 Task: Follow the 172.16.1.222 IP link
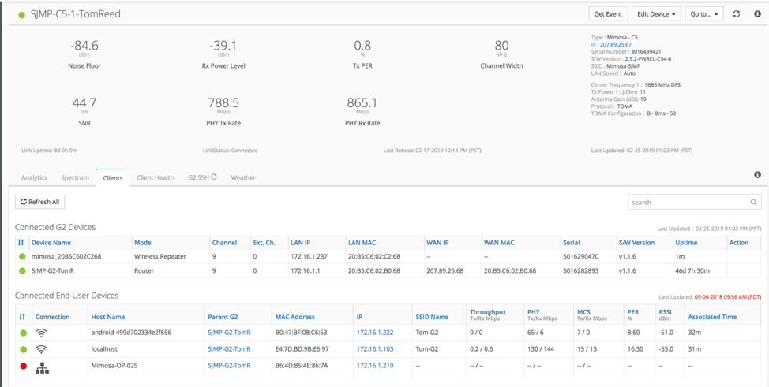(374, 333)
